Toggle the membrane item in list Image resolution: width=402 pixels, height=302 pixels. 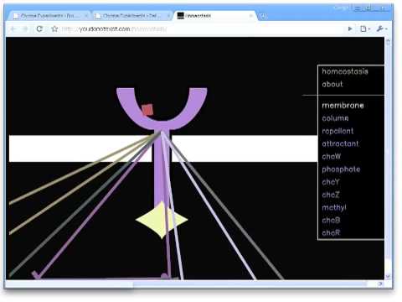pos(343,106)
